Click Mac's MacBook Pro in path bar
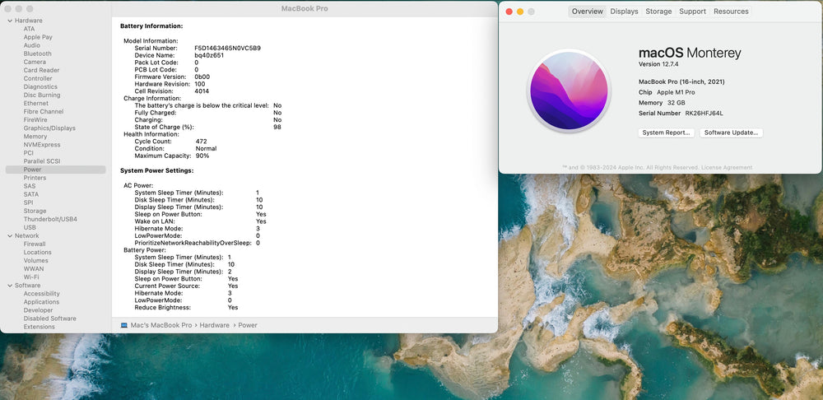This screenshot has width=823, height=400. click(x=161, y=325)
